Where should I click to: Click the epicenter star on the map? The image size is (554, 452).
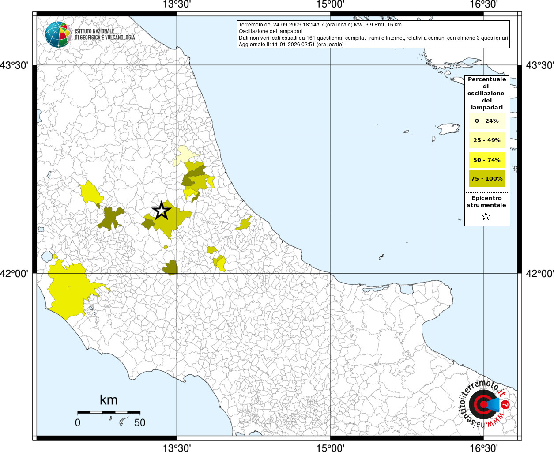162,211
